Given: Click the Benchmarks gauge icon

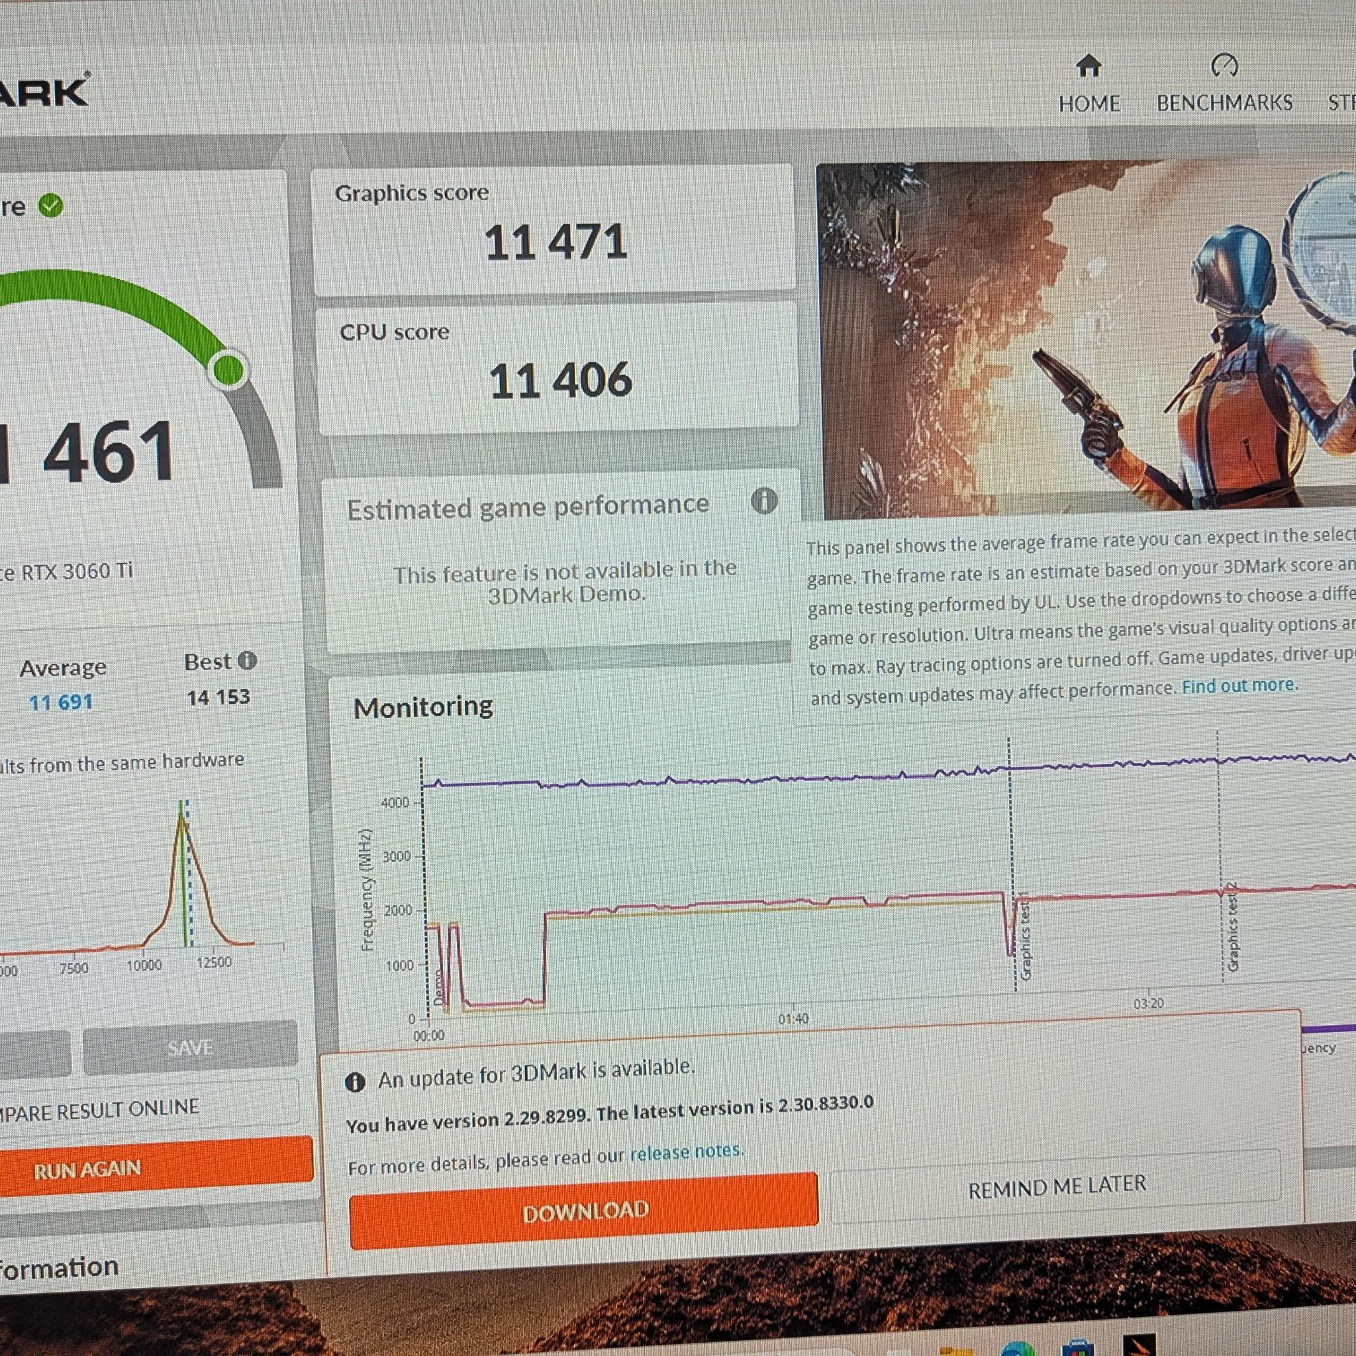Looking at the screenshot, I should pyautogui.click(x=1225, y=66).
